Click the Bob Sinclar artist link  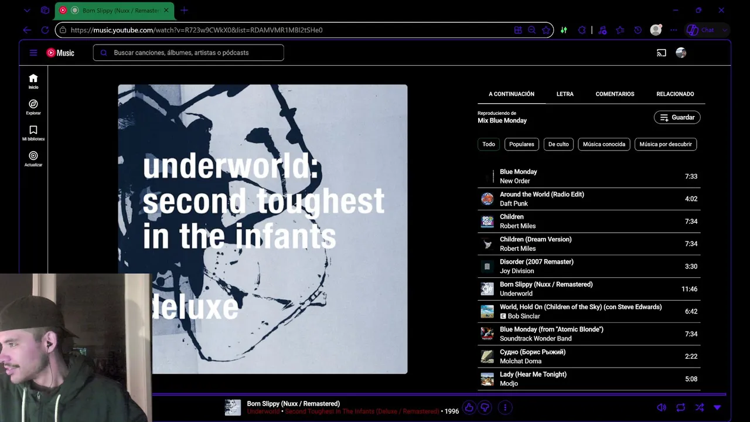click(x=524, y=316)
